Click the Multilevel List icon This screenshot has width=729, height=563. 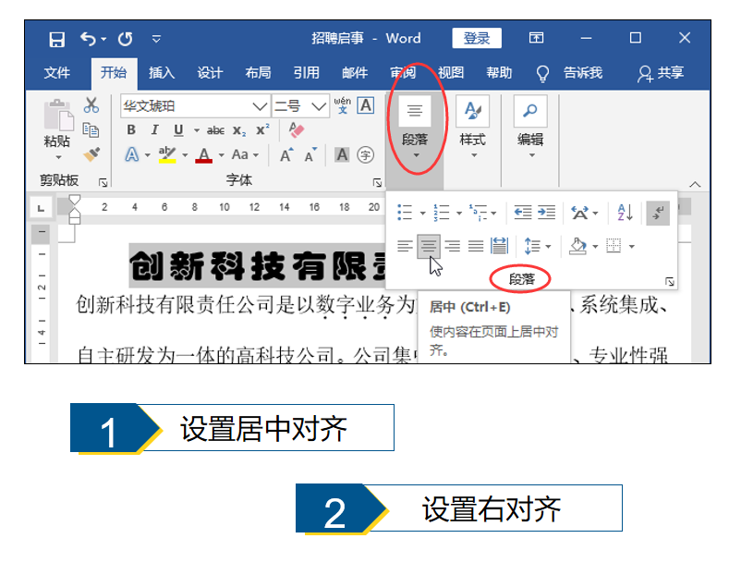click(x=478, y=213)
